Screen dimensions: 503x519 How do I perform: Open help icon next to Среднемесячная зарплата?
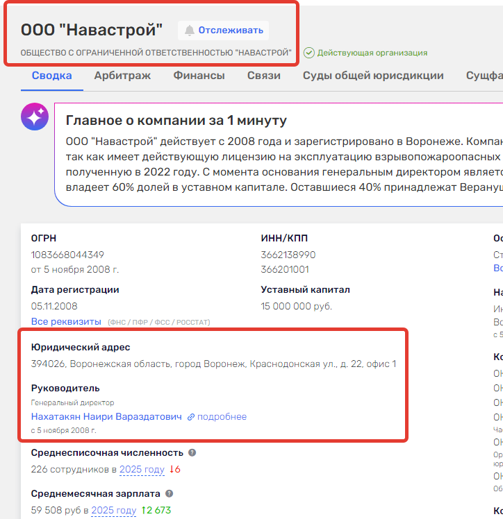point(169,494)
